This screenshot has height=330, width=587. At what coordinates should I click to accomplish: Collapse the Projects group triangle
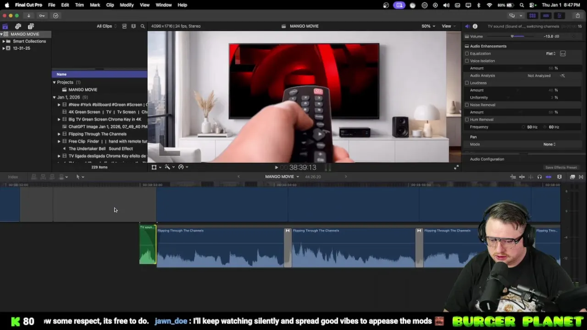tap(54, 82)
